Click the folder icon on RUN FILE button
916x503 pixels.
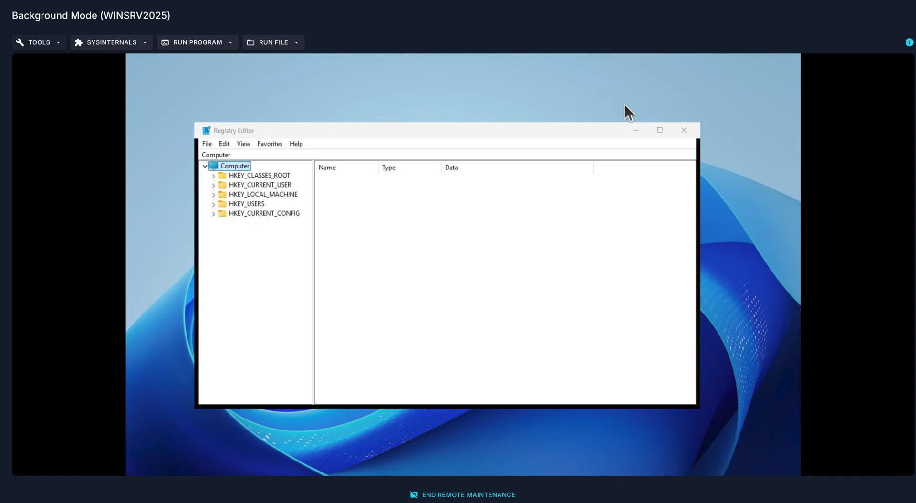pyautogui.click(x=250, y=42)
